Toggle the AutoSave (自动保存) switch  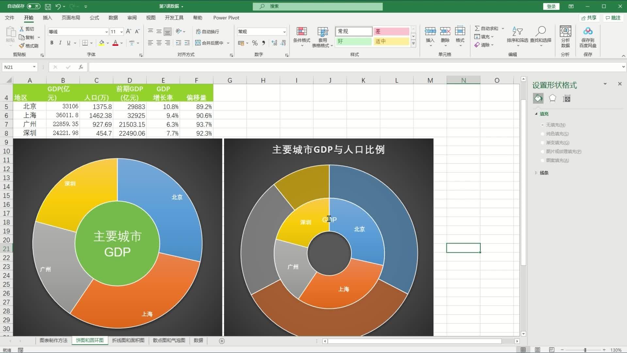click(x=34, y=6)
